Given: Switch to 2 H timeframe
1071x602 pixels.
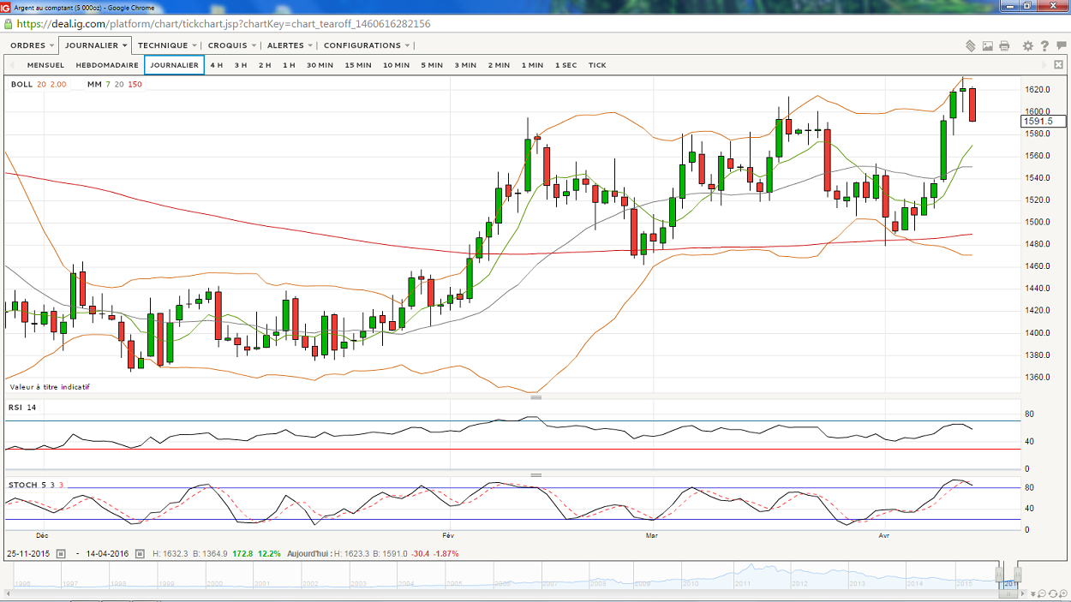Looking at the screenshot, I should (x=265, y=65).
